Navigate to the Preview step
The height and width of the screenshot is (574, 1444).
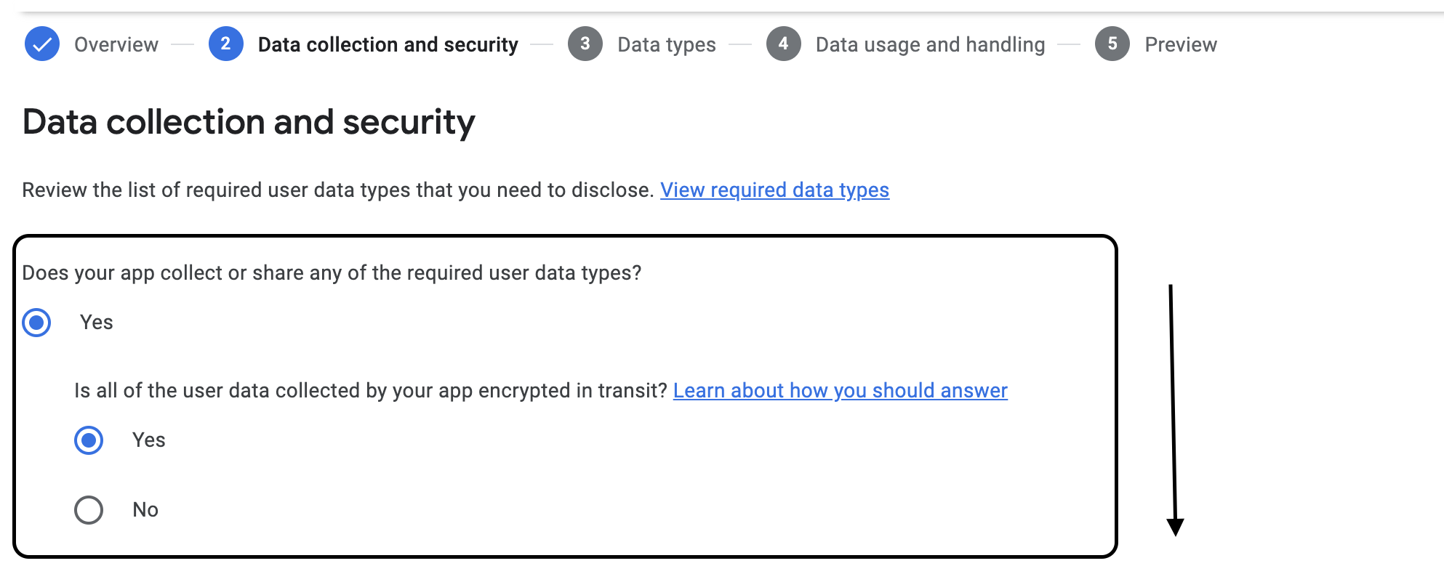[x=1180, y=44]
